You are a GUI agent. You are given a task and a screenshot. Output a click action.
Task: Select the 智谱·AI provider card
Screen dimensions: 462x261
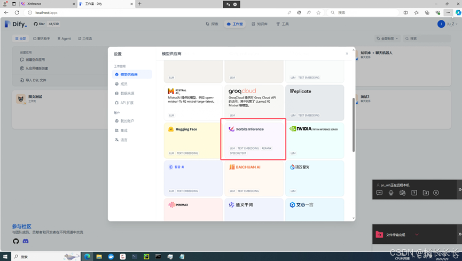coord(193,179)
